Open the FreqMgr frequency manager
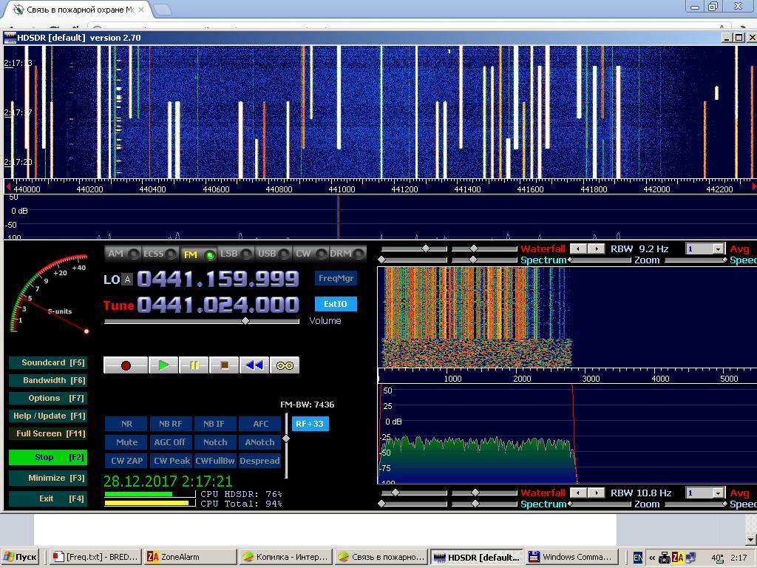Image resolution: width=757 pixels, height=568 pixels. pyautogui.click(x=336, y=278)
